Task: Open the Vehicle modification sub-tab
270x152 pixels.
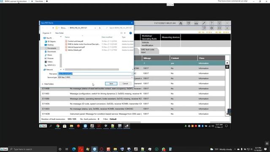Action: (150, 44)
